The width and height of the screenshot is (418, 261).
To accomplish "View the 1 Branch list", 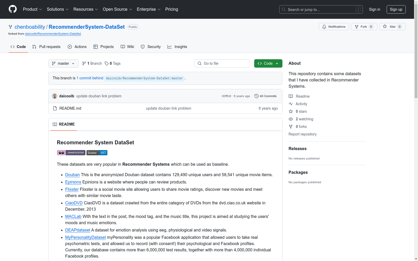I will coord(92,63).
